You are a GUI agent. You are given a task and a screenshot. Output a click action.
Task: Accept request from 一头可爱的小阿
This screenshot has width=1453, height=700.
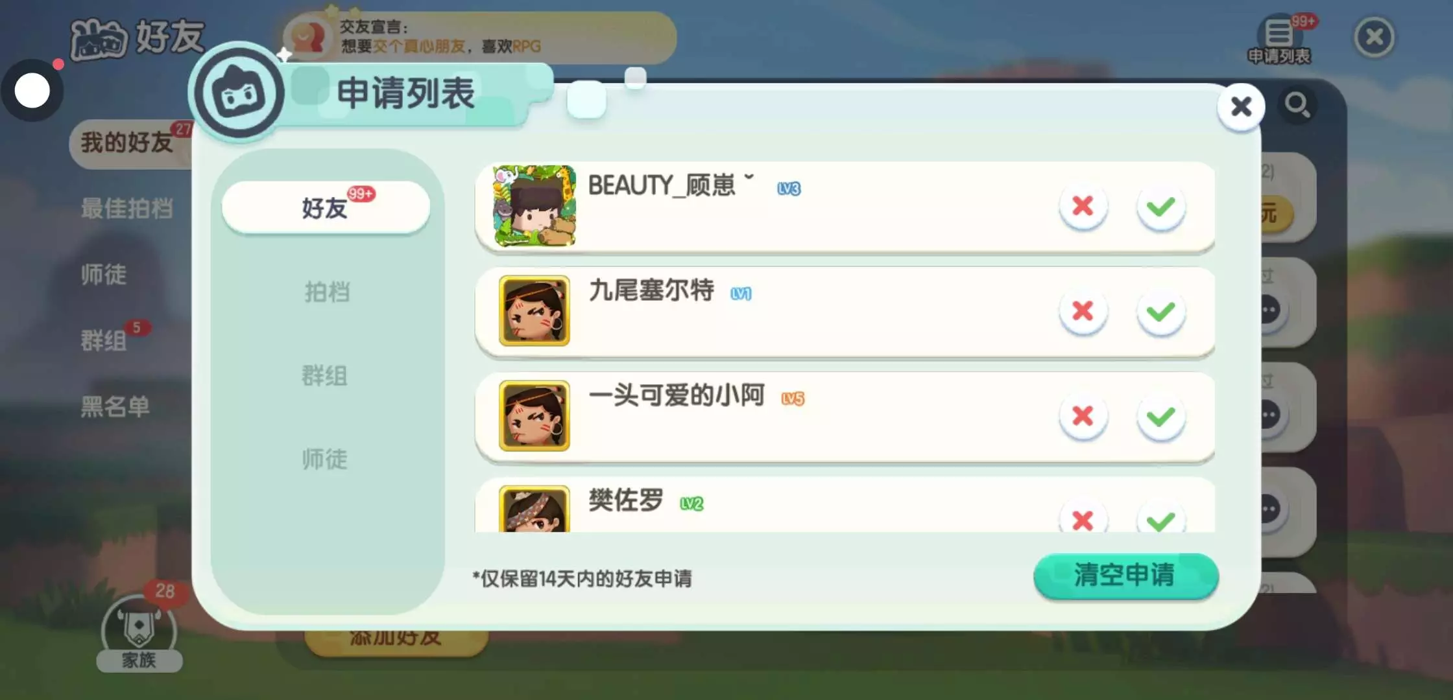click(x=1160, y=417)
